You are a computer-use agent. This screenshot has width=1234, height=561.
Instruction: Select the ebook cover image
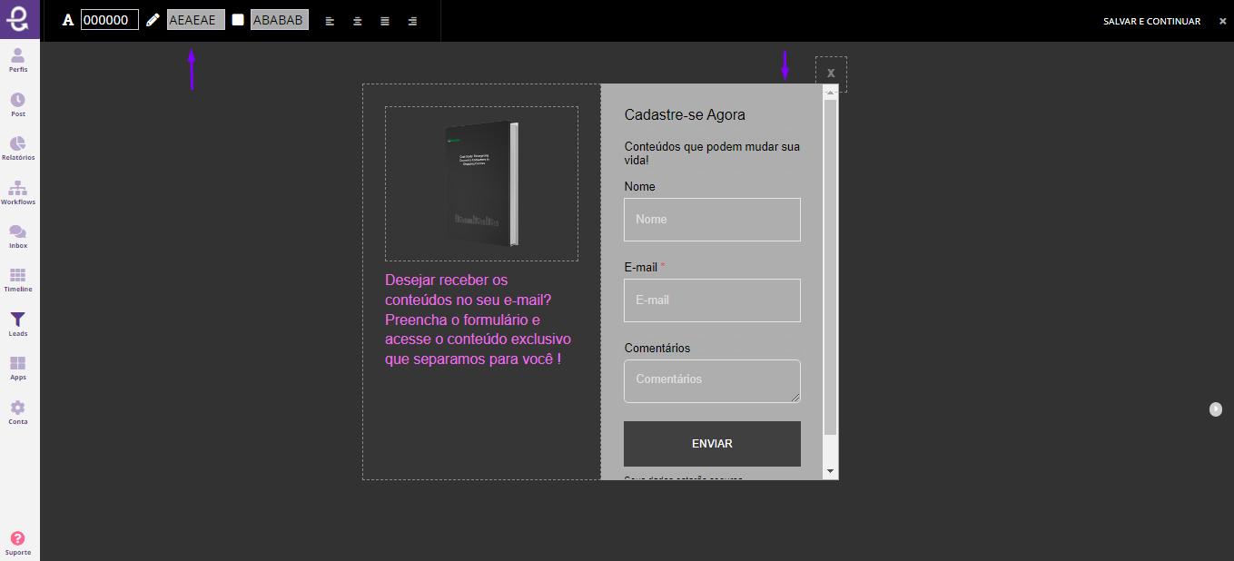click(481, 184)
